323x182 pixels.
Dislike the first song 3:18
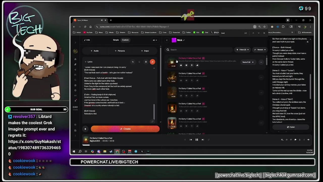pyautogui.click(x=186, y=65)
